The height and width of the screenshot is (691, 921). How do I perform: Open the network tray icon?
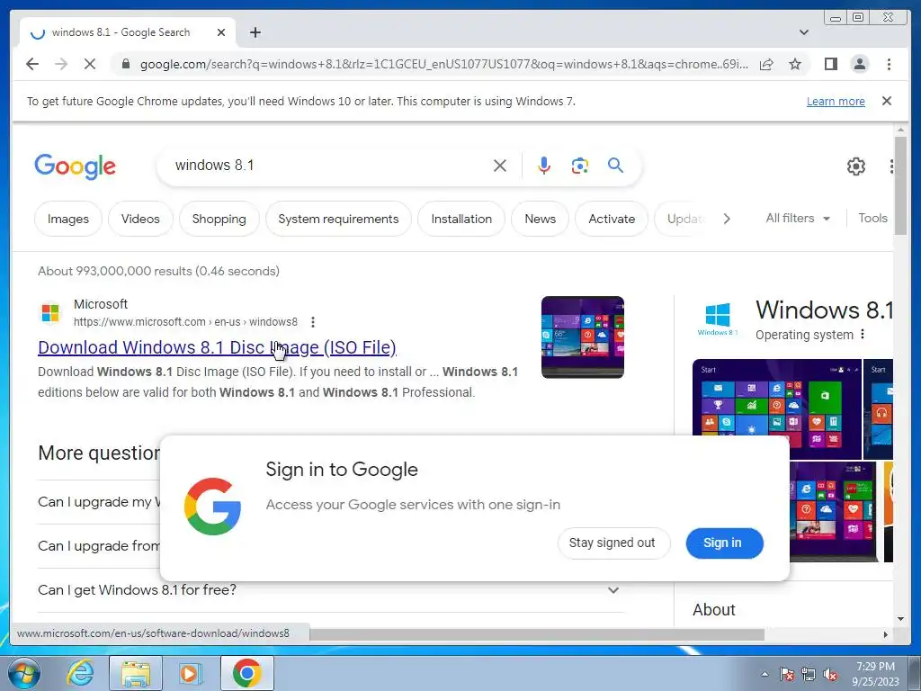tap(809, 674)
